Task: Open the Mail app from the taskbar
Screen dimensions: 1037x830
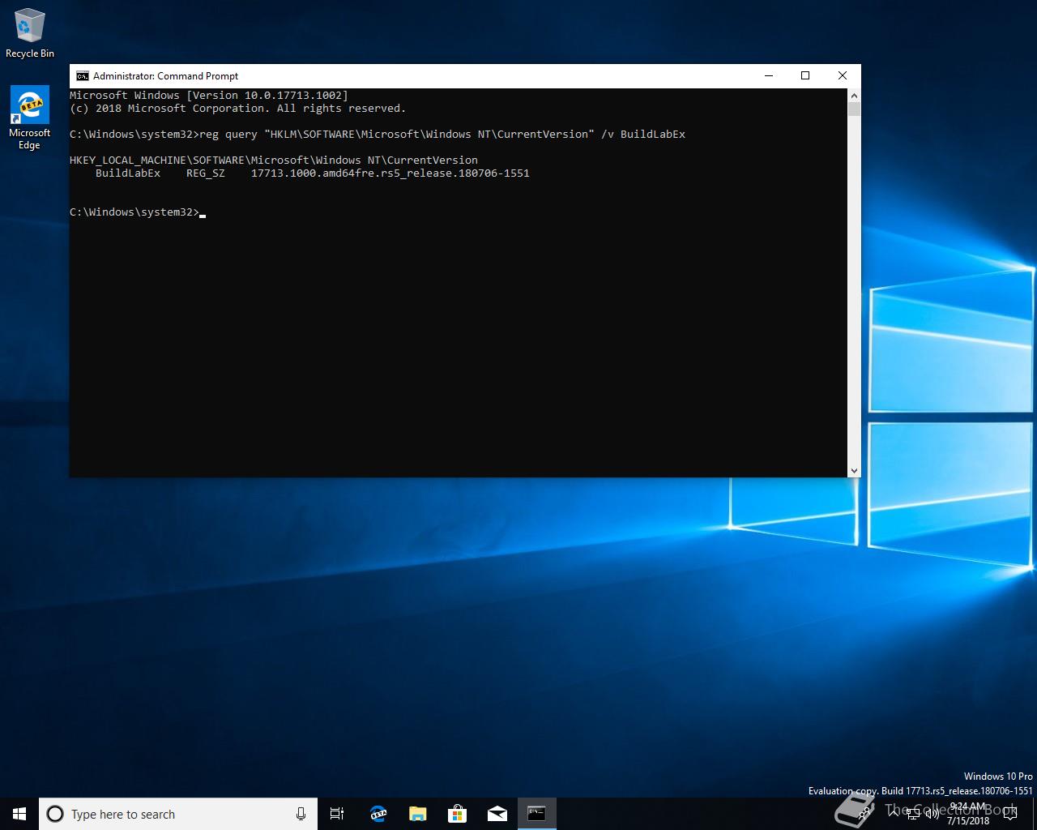Action: pos(497,814)
